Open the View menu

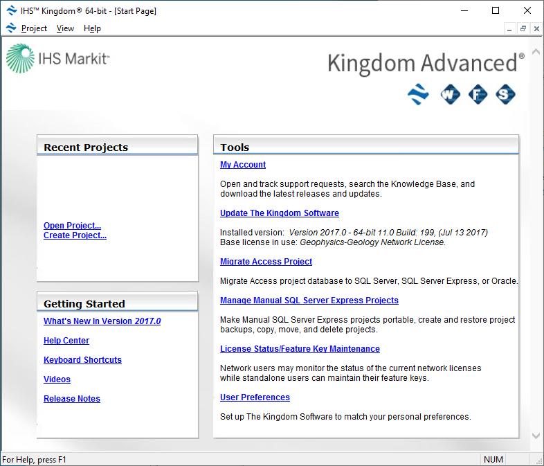tap(65, 28)
